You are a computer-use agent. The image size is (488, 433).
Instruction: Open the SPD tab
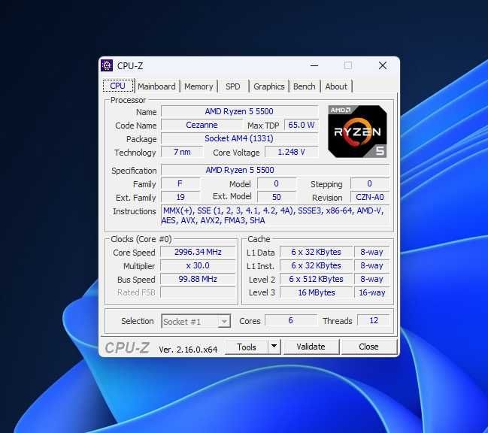pos(233,86)
